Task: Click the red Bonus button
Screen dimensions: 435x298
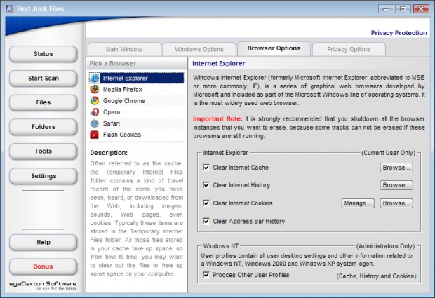Action: 43,266
